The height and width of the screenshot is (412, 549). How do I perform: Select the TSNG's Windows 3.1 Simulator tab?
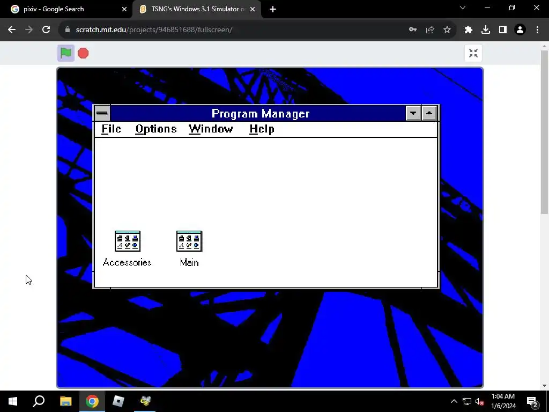tap(196, 9)
